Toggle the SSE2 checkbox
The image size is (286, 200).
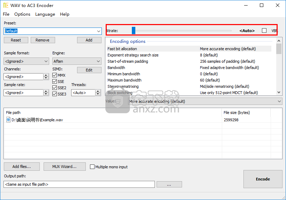tap(54, 88)
